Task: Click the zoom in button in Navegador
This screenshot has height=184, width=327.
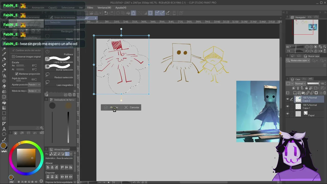Action: pyautogui.click(x=311, y=47)
